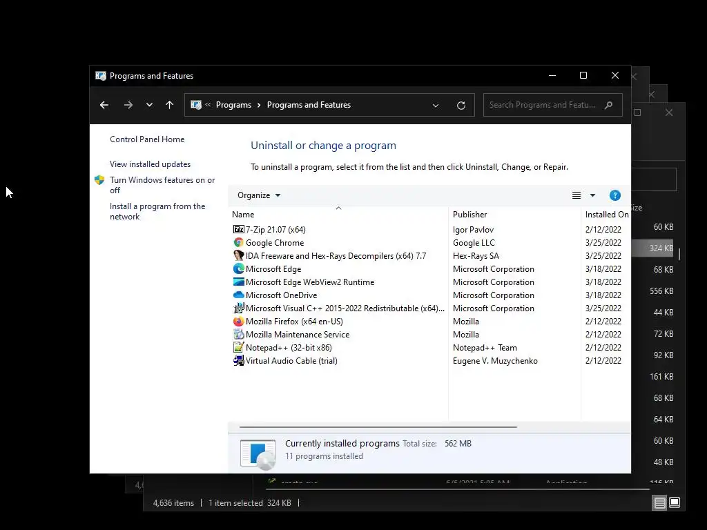Click the shield icon beside Windows features
This screenshot has width=707, height=530.
click(99, 180)
